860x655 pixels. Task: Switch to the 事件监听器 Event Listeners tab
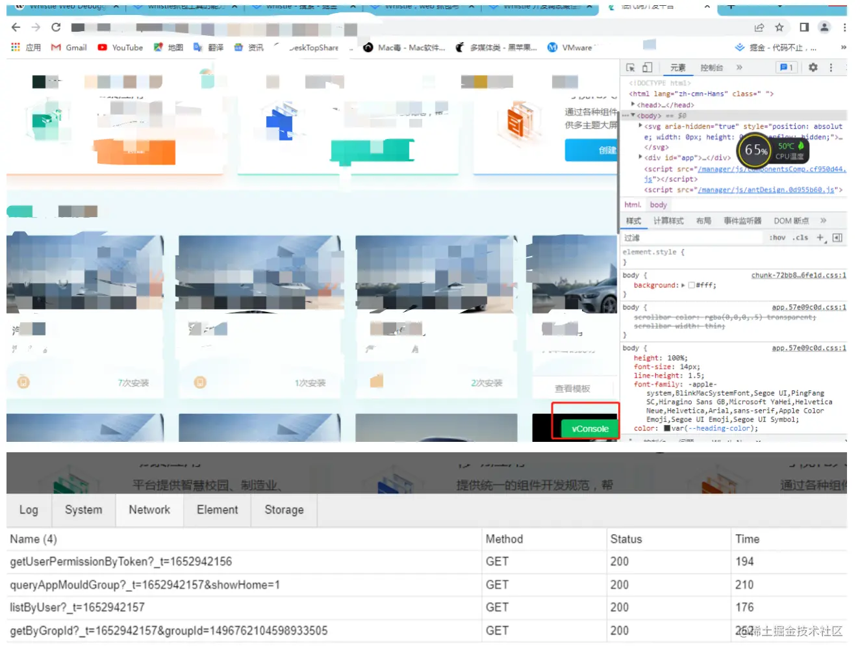[x=742, y=221]
